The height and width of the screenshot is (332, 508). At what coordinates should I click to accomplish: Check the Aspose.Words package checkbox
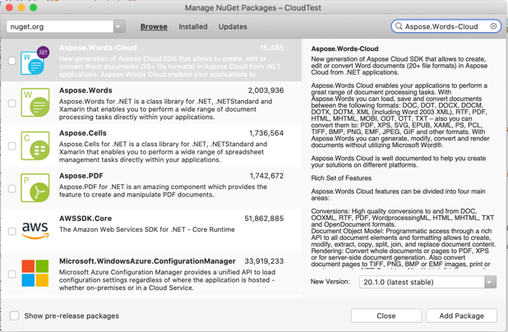[12, 104]
